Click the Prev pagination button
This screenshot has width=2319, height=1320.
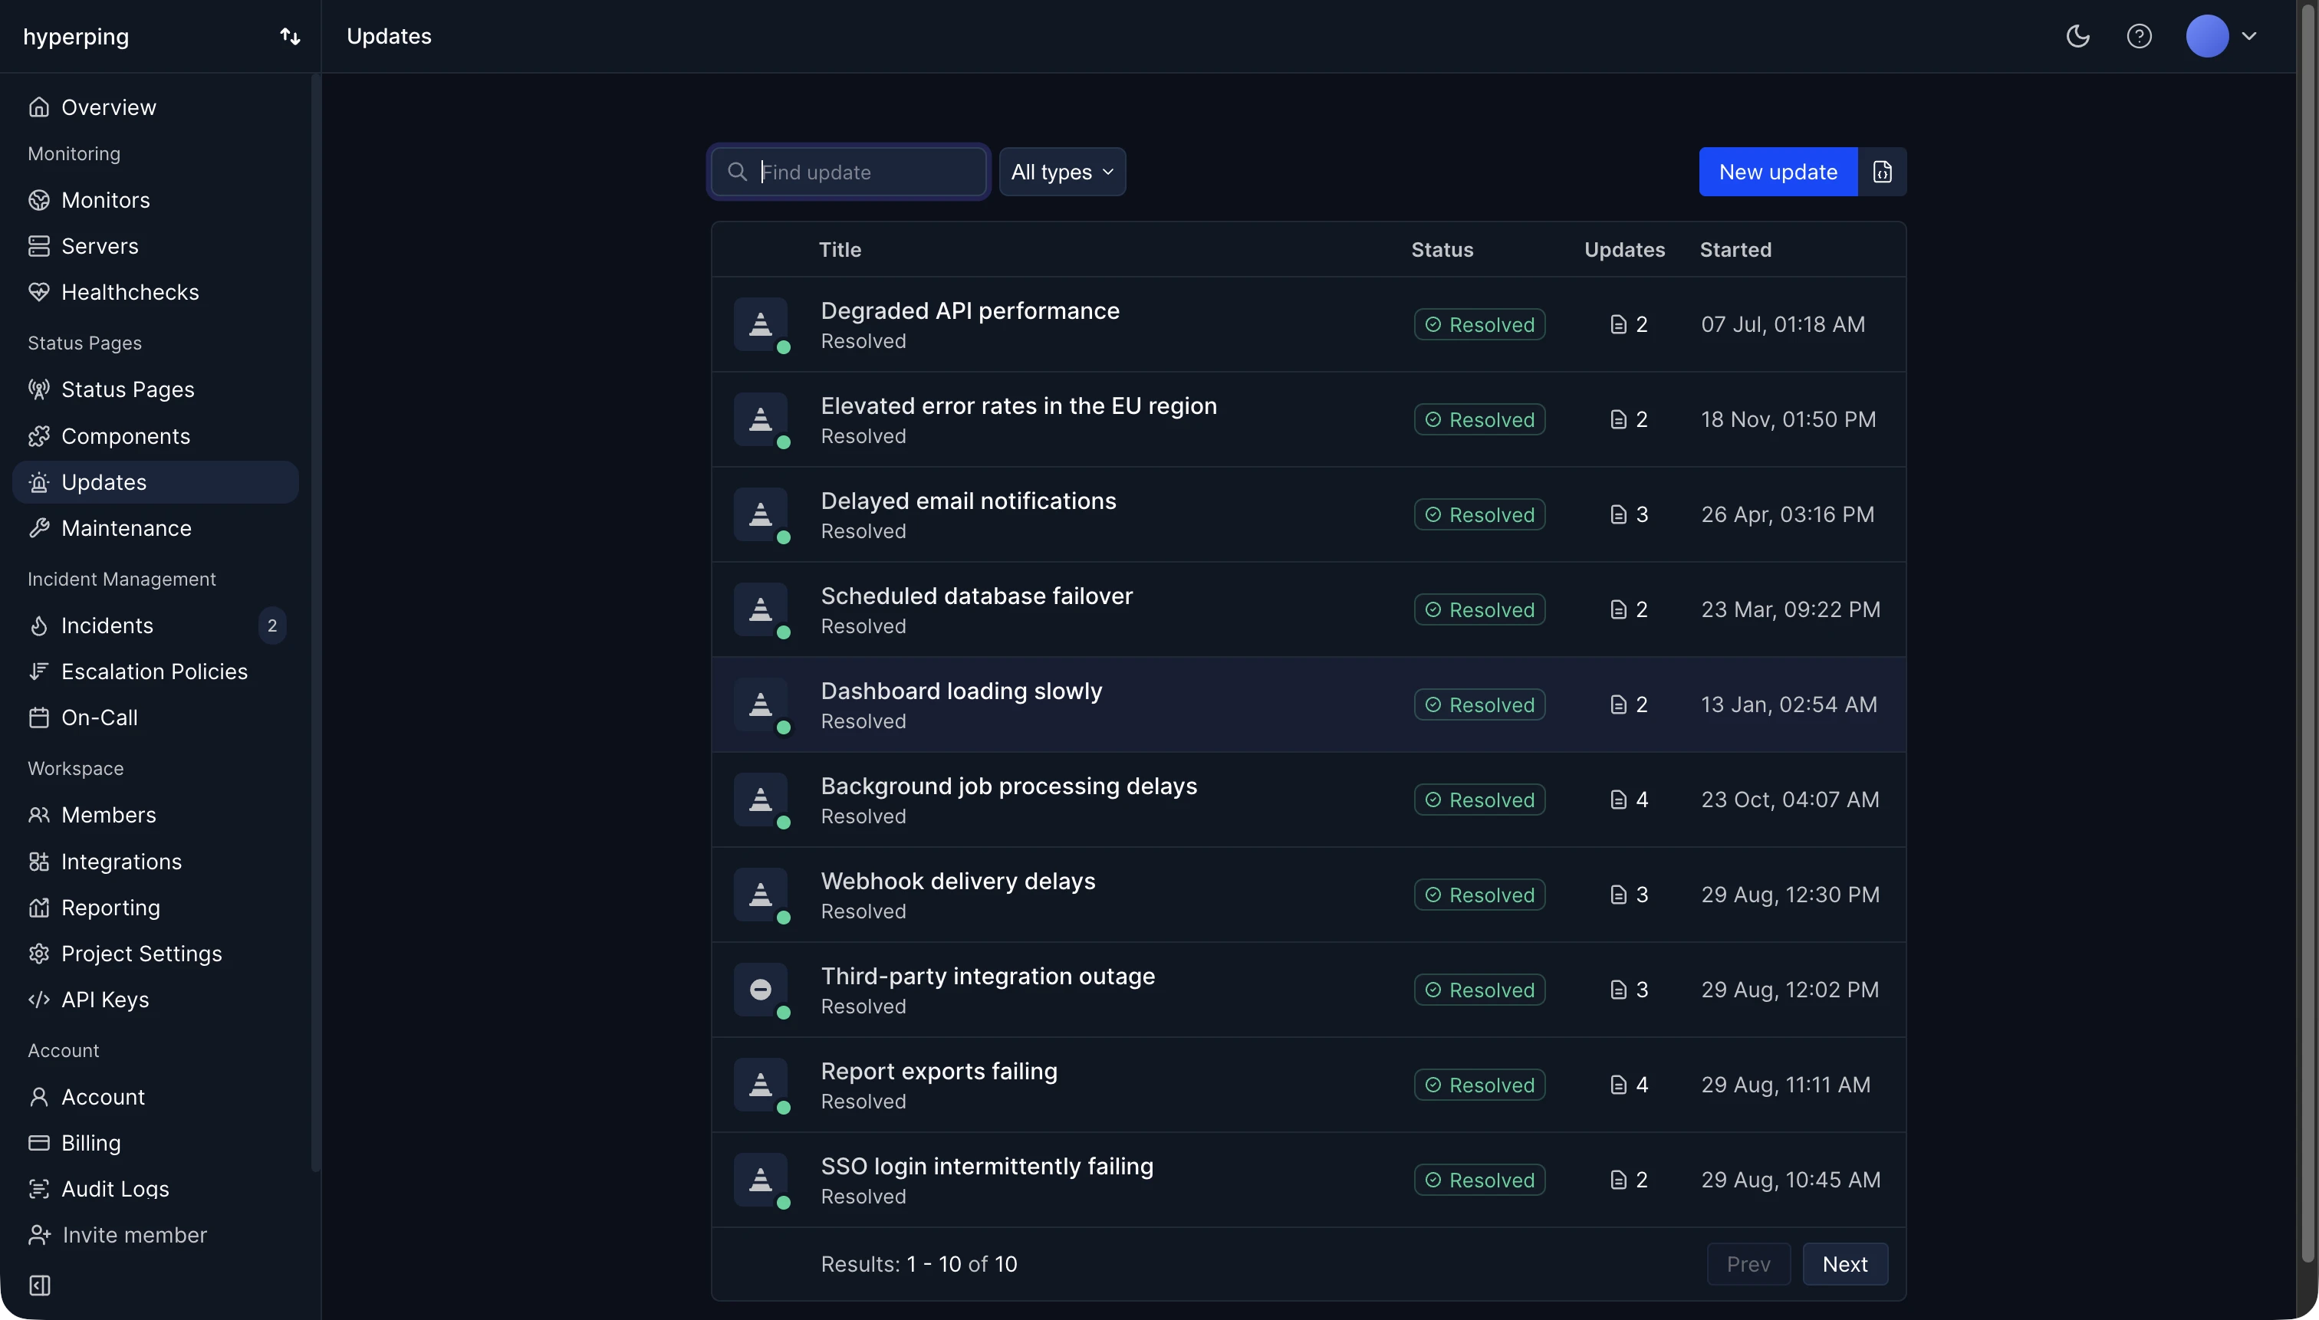[x=1748, y=1264]
